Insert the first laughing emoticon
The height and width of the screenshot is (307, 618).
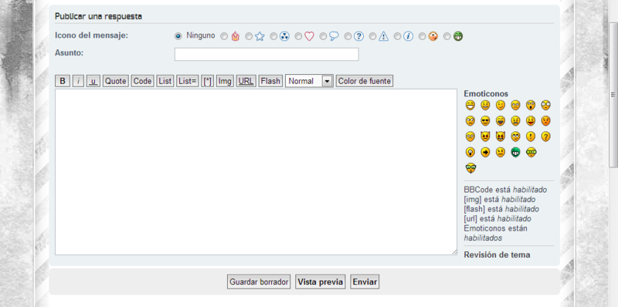click(x=470, y=105)
